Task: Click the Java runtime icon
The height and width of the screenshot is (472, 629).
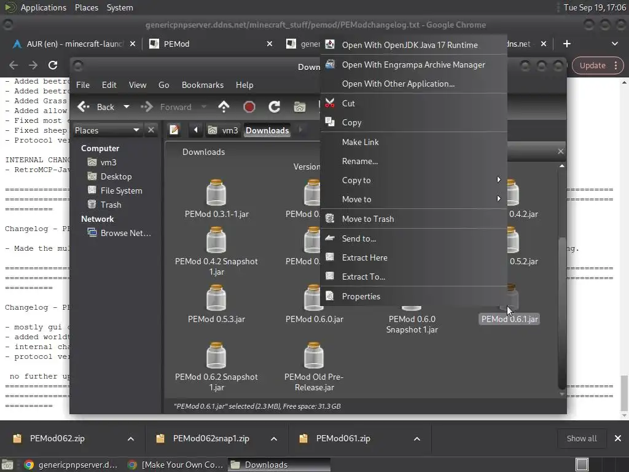Action: tap(330, 44)
